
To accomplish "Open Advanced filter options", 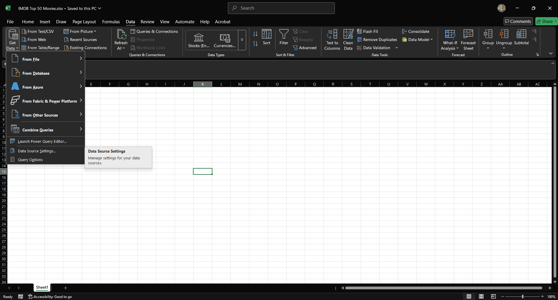I will [305, 48].
